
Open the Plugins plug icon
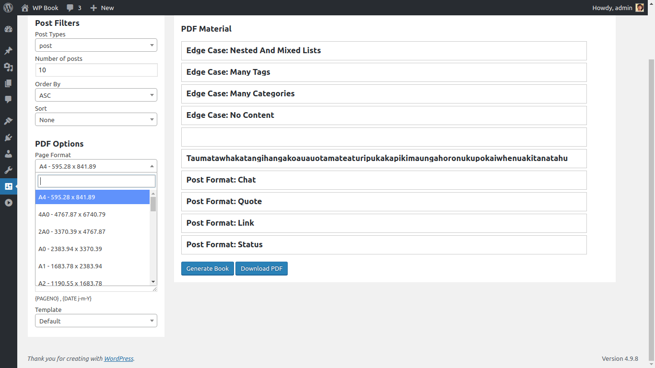coord(8,138)
